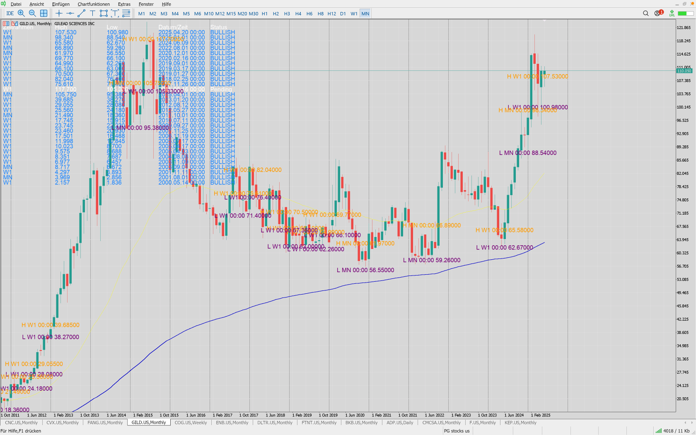Screen dimensions: 696x435
Task: Click the chart shift triangle marker
Action: click(x=544, y=20)
